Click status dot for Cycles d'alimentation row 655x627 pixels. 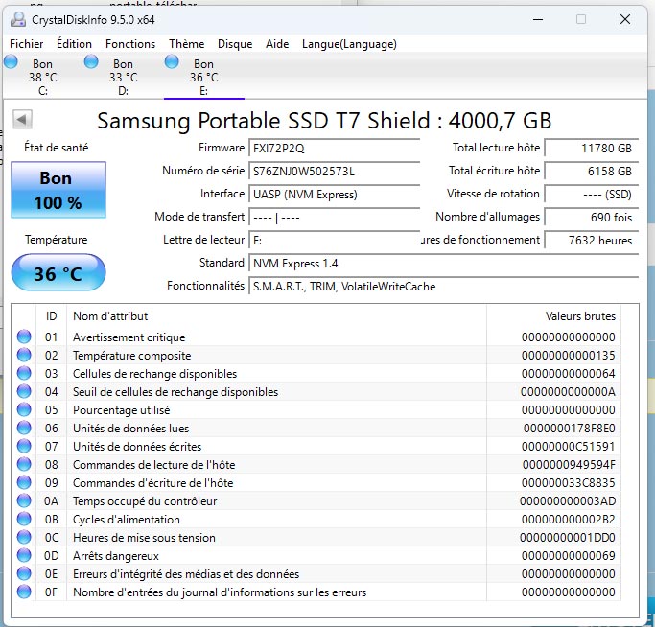click(x=24, y=520)
